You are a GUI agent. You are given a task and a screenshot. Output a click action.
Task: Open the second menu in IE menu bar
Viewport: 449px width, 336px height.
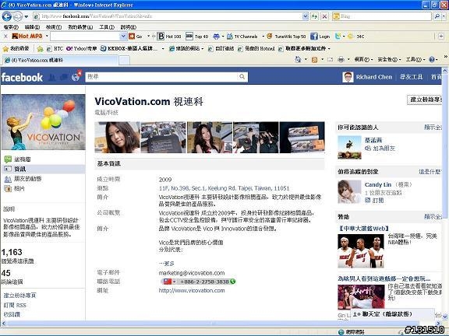32,27
